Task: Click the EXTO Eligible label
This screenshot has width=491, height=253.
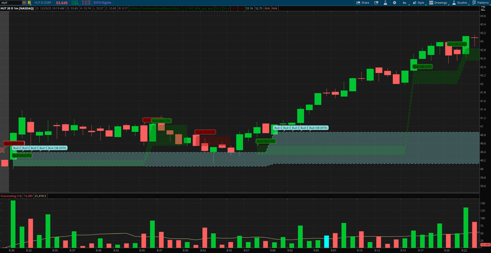Action: [x=103, y=2]
